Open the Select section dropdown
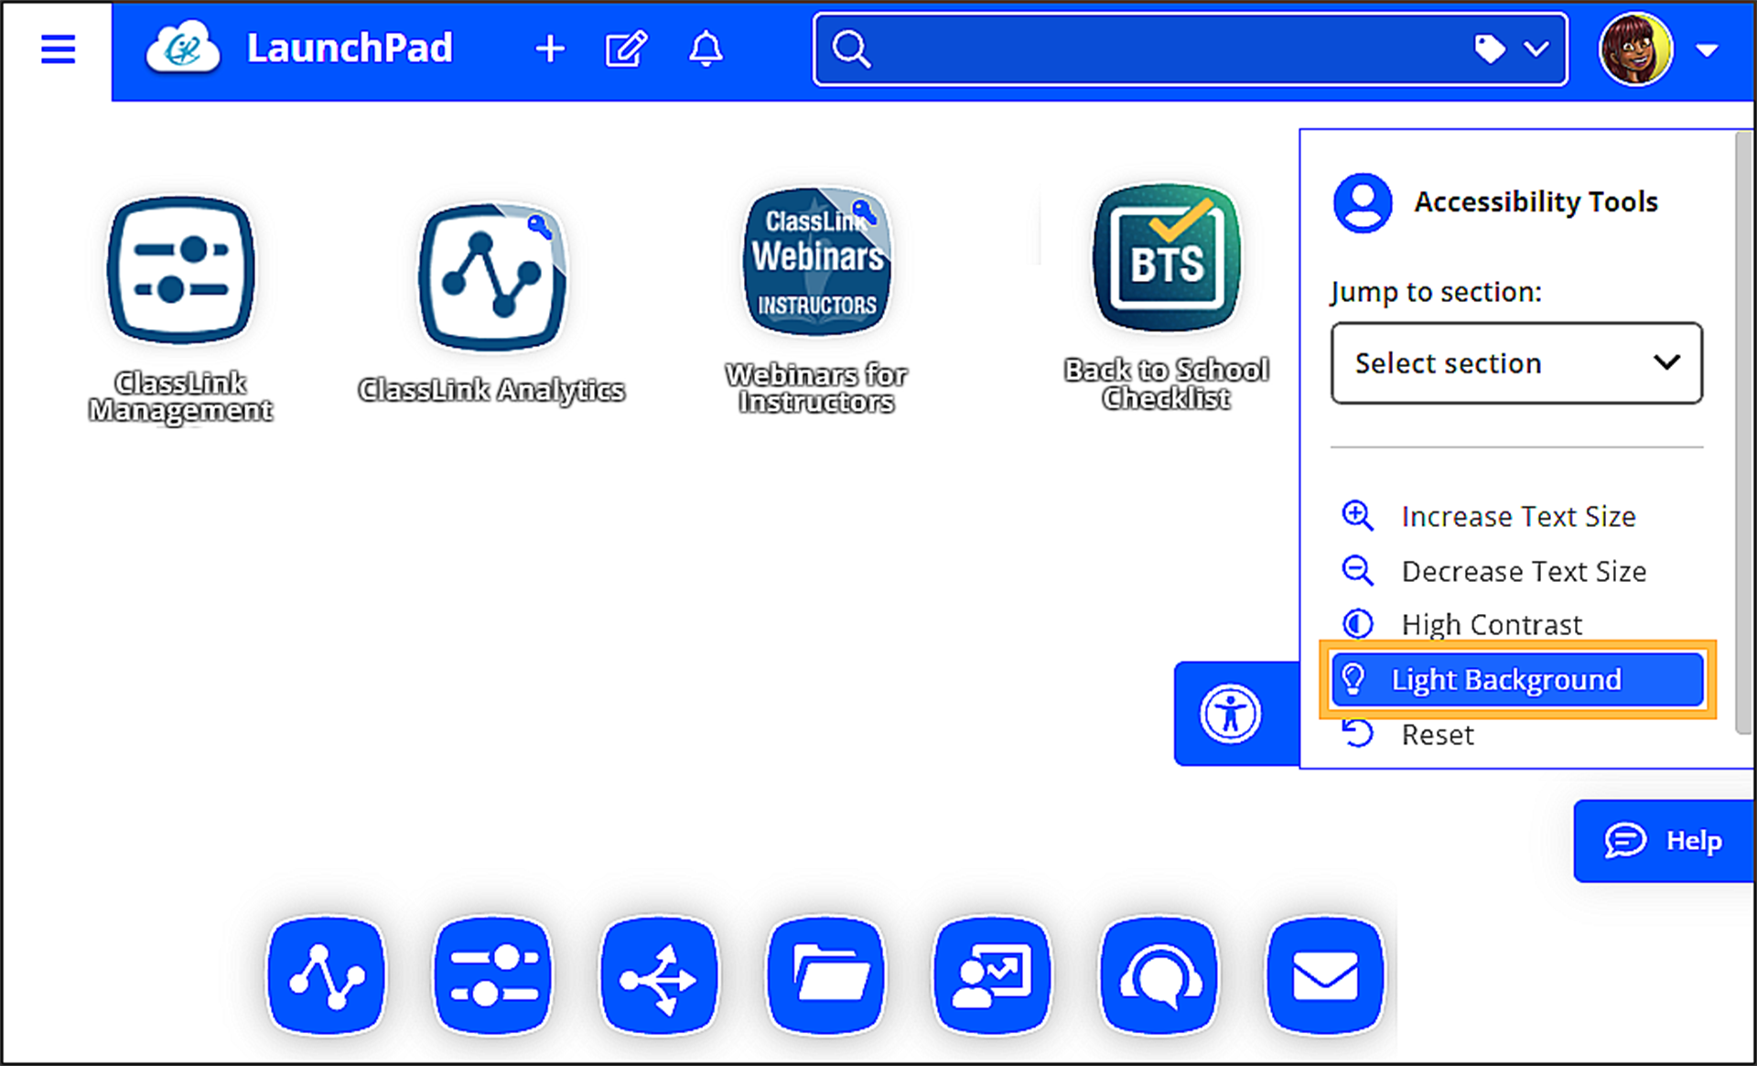The image size is (1757, 1066). 1515,363
